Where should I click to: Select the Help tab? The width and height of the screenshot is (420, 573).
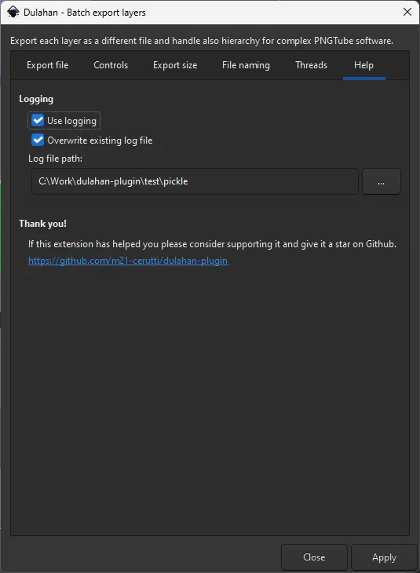363,65
